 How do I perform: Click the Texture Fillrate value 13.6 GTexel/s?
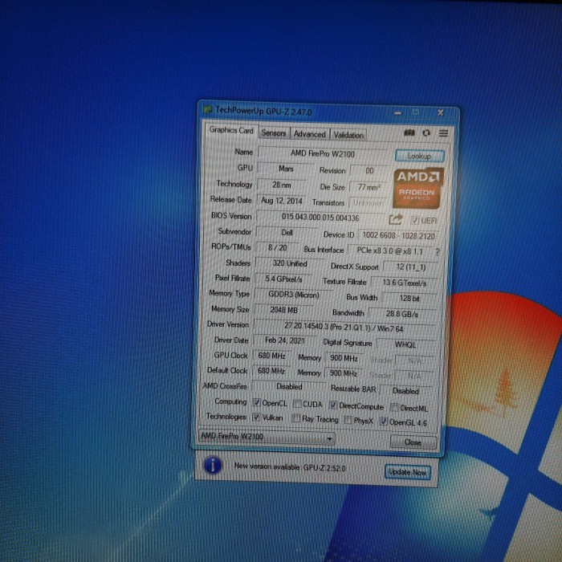[x=405, y=283]
